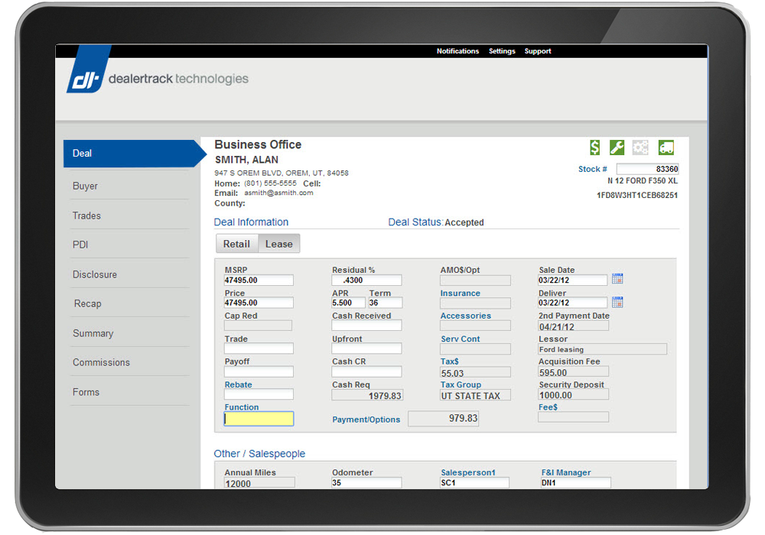Select the Deal sidebar item
This screenshot has height=535, width=765.
pos(134,154)
